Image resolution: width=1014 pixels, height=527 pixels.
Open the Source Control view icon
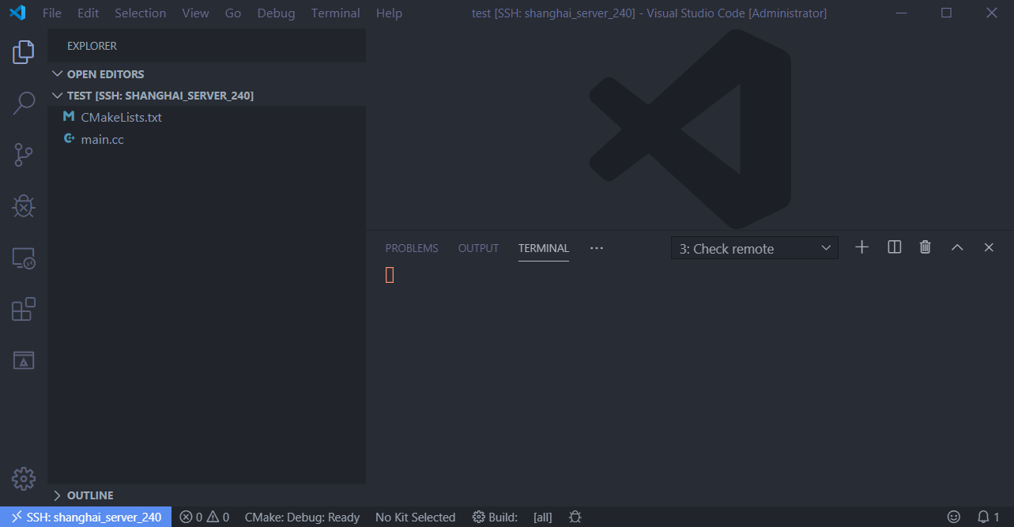24,154
